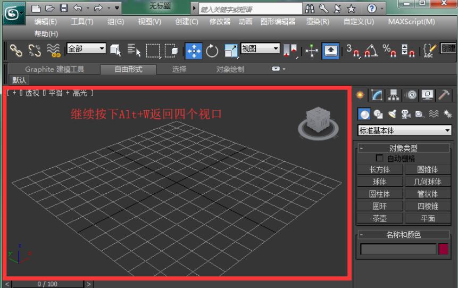Viewport: 458px width, 288px height.
Task: Switch to 自由形式 ribbon tab
Action: pos(128,69)
